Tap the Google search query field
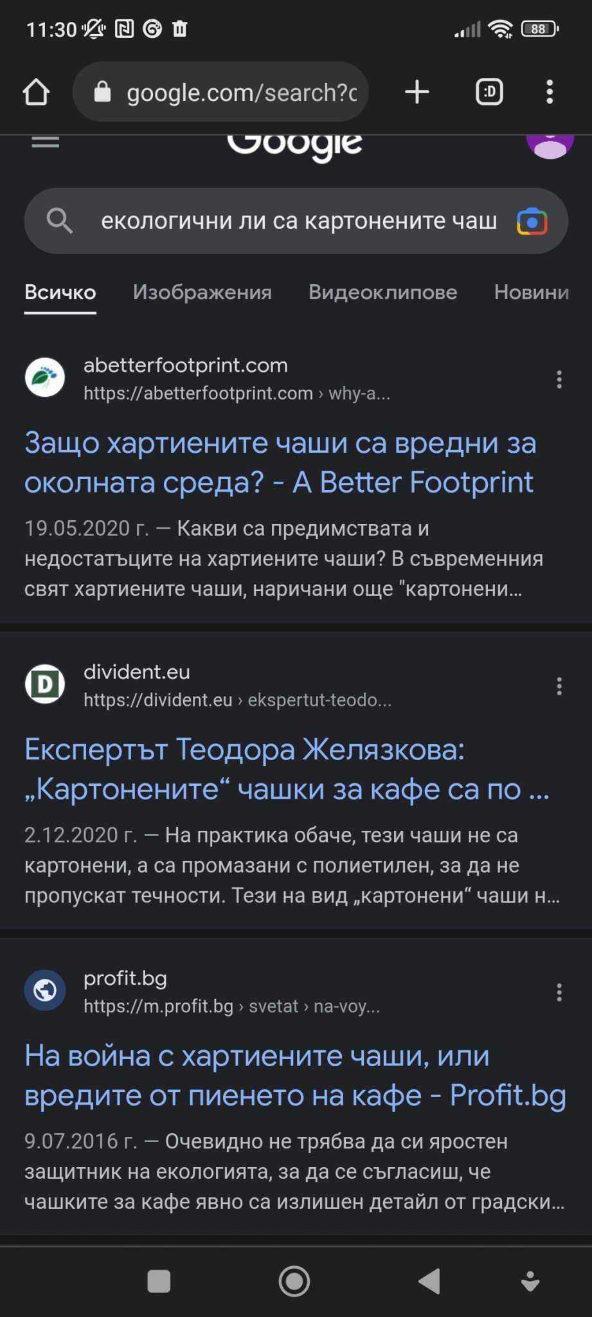The width and height of the screenshot is (592, 1317). 299,221
